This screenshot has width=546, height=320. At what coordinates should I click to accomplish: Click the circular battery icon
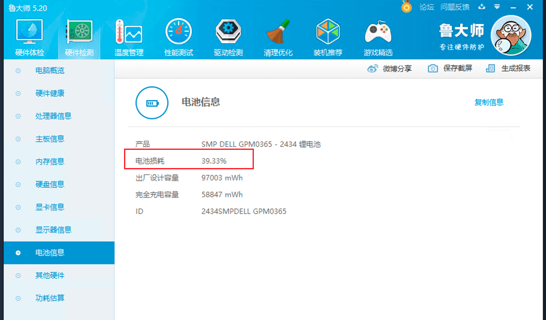(x=152, y=103)
